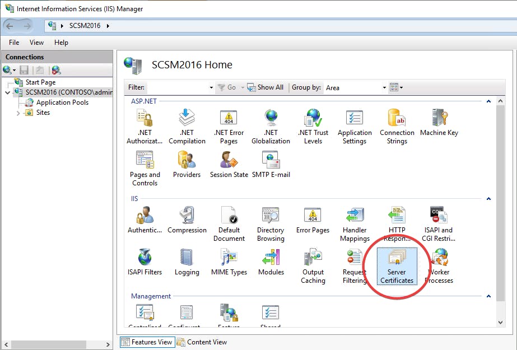Viewport: 517px width, 350px height.
Task: Select Sites tree node
Action: [43, 113]
